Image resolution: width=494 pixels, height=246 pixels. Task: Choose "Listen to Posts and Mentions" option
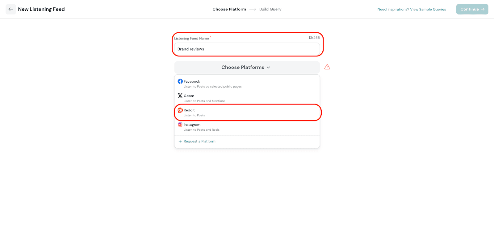click(x=204, y=101)
